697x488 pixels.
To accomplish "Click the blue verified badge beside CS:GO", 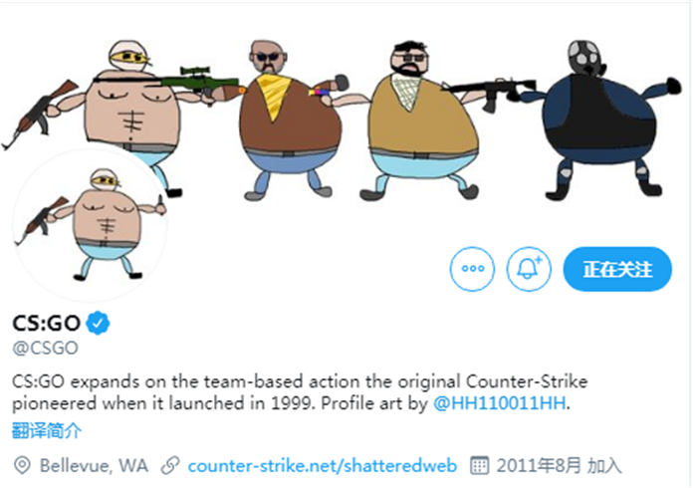I will coord(98,323).
